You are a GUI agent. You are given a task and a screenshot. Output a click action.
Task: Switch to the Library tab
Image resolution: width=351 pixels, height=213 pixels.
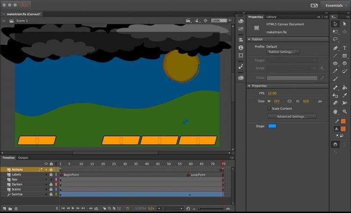pyautogui.click(x=271, y=17)
